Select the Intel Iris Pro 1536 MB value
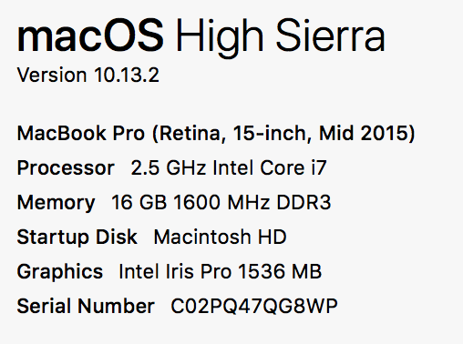 tap(221, 271)
